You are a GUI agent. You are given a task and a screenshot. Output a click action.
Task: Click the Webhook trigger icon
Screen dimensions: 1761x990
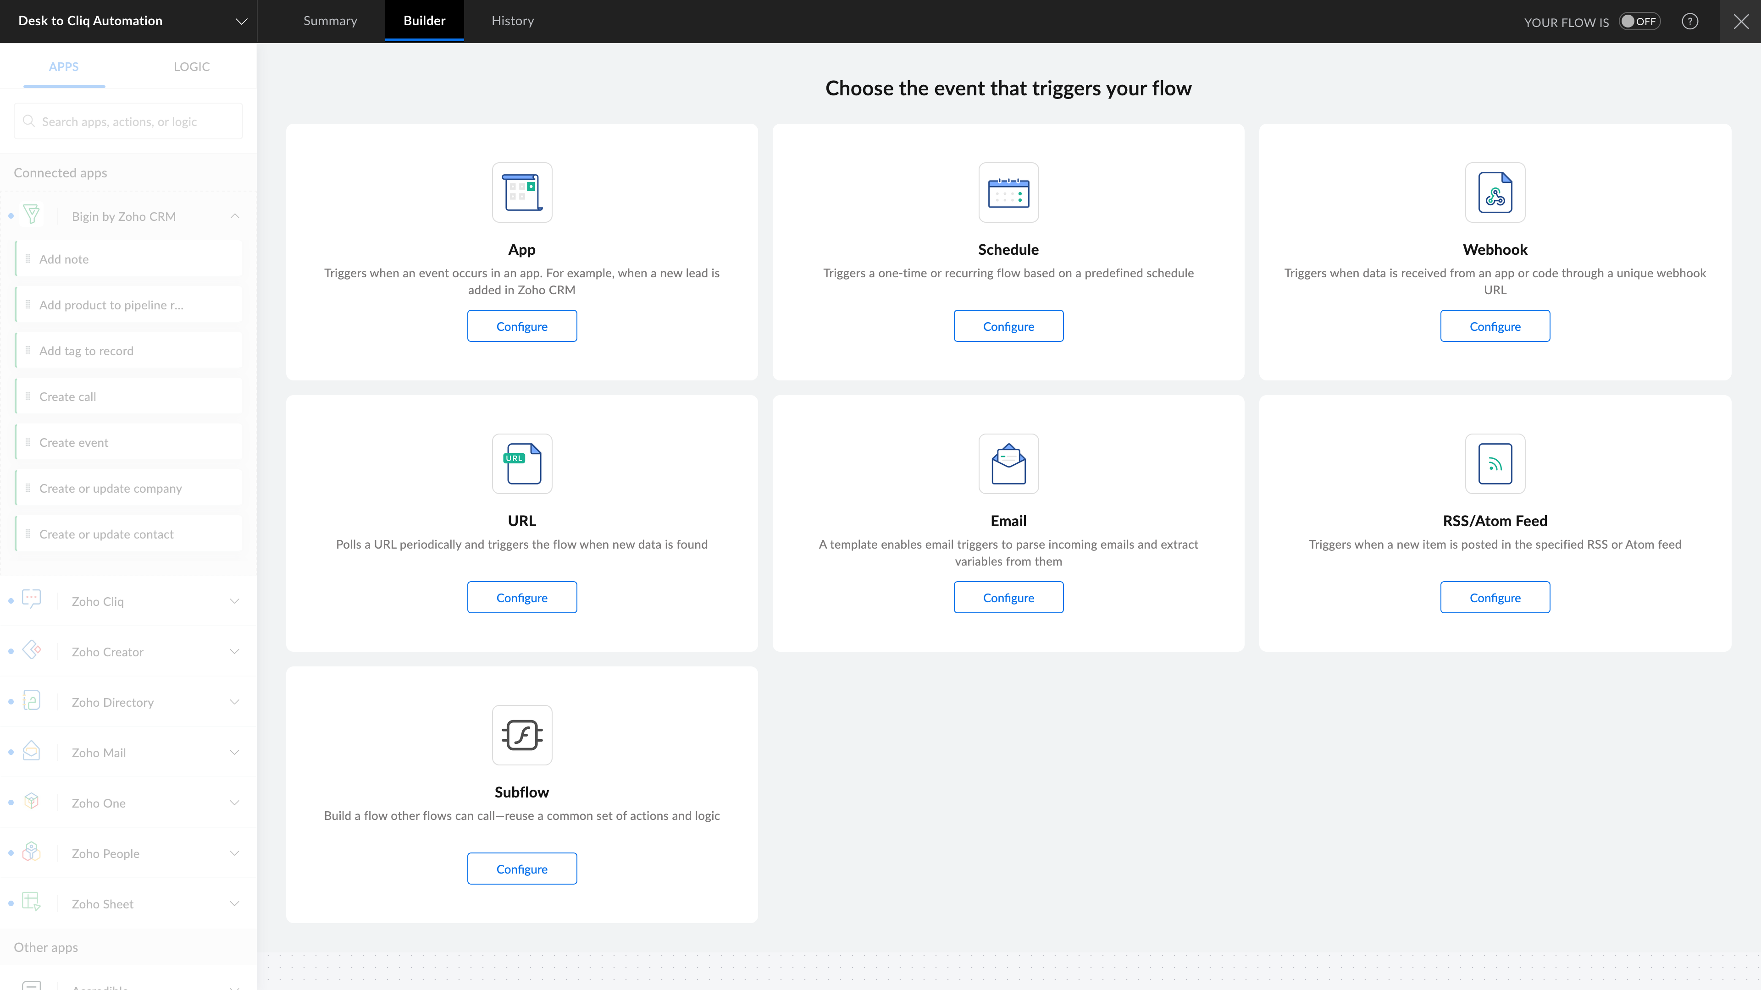coord(1495,192)
